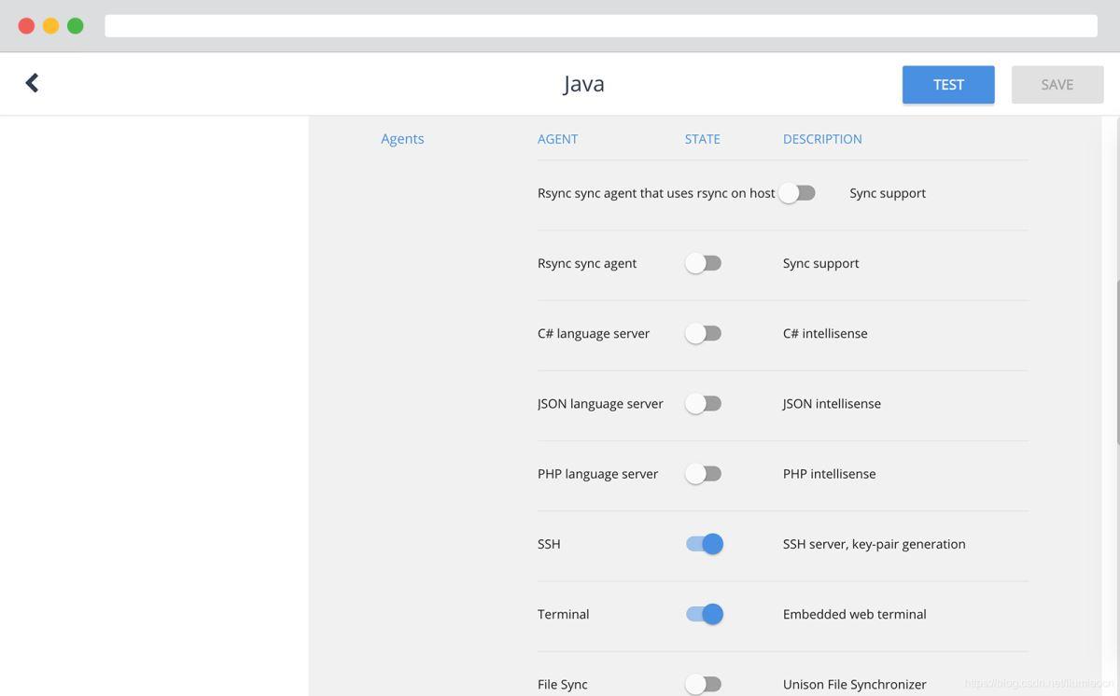1120x696 pixels.
Task: Click the green maximize window button
Action: tap(76, 26)
